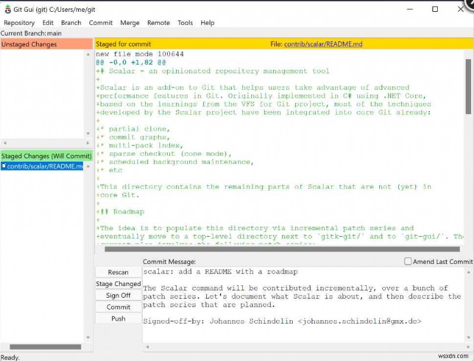
Task: Click the staged list scroll up arrow
Action: pos(88,166)
